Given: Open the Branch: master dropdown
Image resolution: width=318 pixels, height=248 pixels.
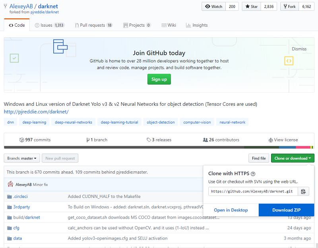Looking at the screenshot, I should pos(22,158).
